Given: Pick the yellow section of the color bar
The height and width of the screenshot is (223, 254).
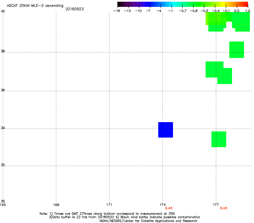Looking at the screenshot, I should pyautogui.click(x=224, y=4).
